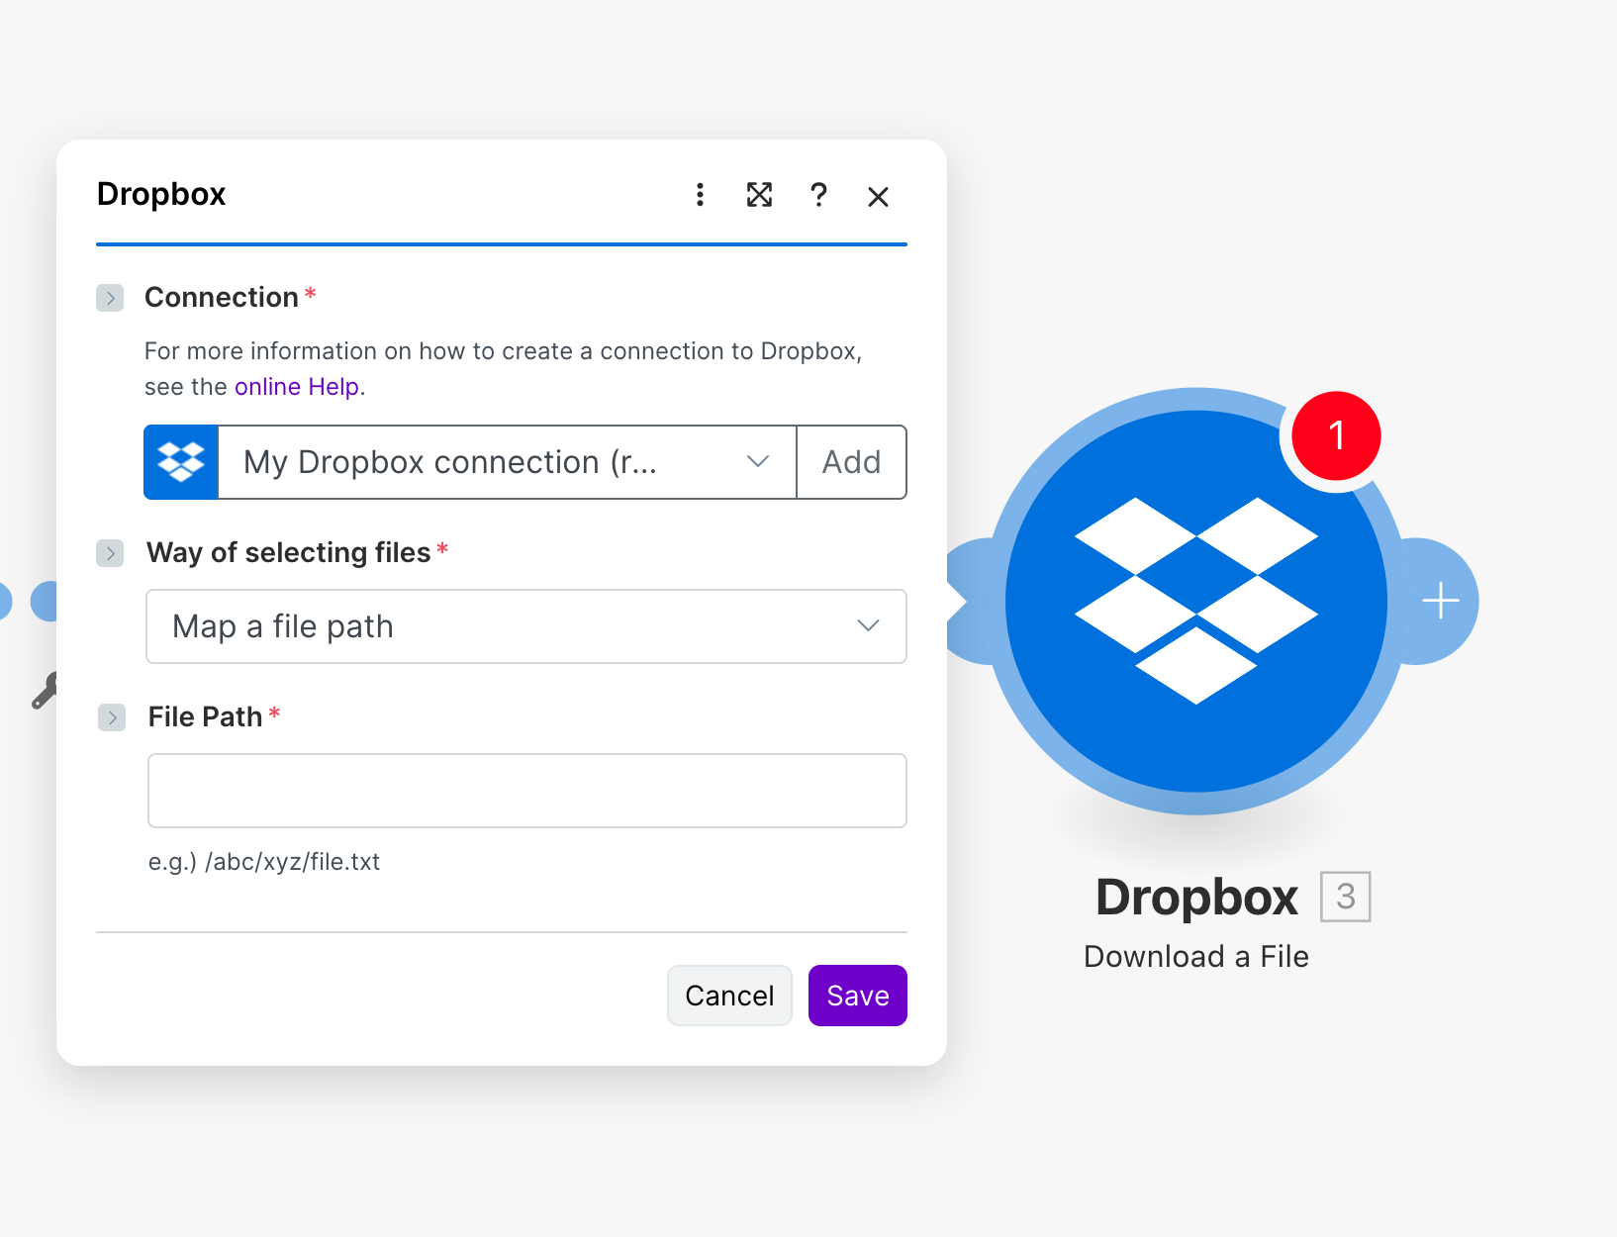Close the Dropbox dialog with the X
This screenshot has height=1237, width=1617.
pos(878,197)
